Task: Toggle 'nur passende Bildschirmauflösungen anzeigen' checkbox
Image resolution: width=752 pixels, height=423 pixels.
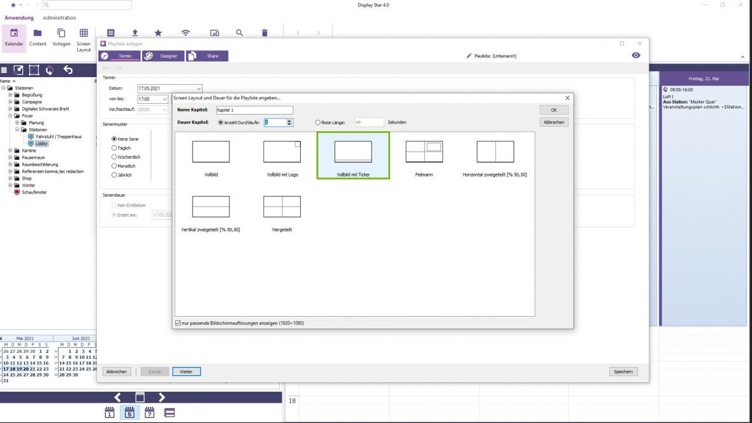Action: (178, 323)
